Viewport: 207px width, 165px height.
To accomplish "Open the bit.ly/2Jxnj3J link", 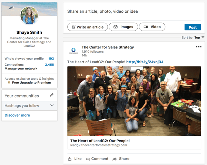I will coord(145,62).
